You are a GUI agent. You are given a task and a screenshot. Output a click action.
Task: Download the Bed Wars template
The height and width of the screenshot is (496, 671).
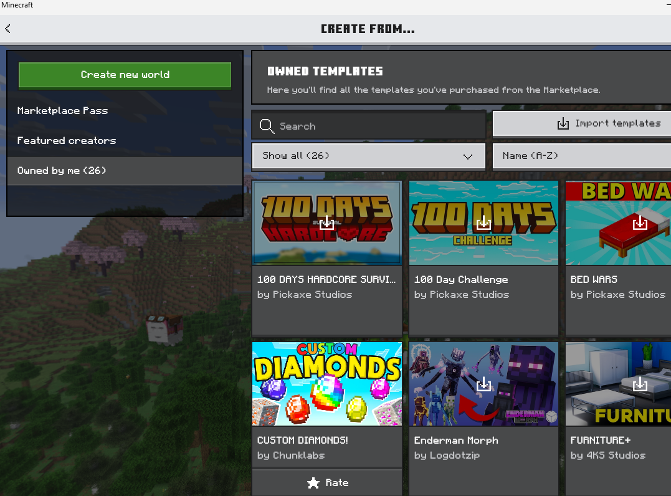coord(640,222)
